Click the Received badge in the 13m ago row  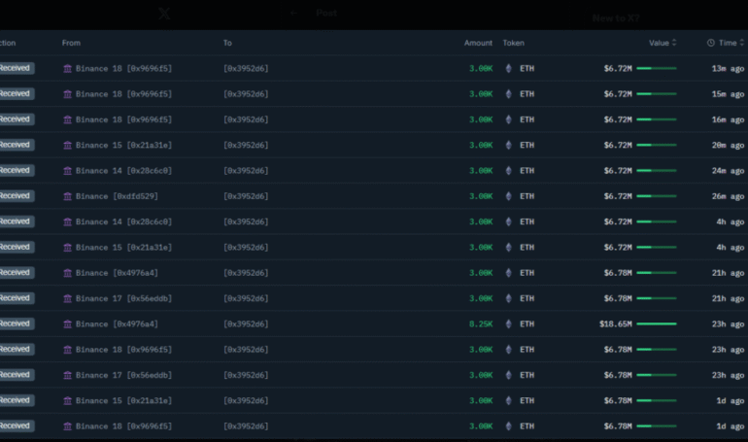(15, 69)
